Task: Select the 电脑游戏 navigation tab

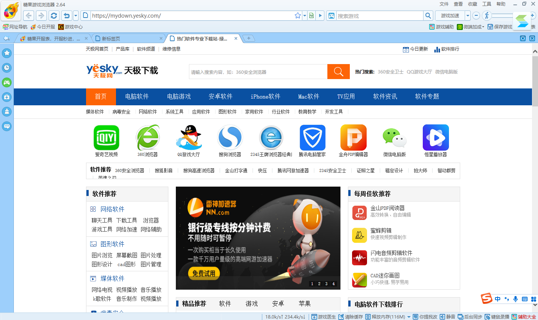Action: click(x=179, y=97)
